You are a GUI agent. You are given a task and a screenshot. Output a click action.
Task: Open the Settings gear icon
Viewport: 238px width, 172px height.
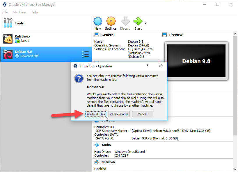click(x=111, y=21)
